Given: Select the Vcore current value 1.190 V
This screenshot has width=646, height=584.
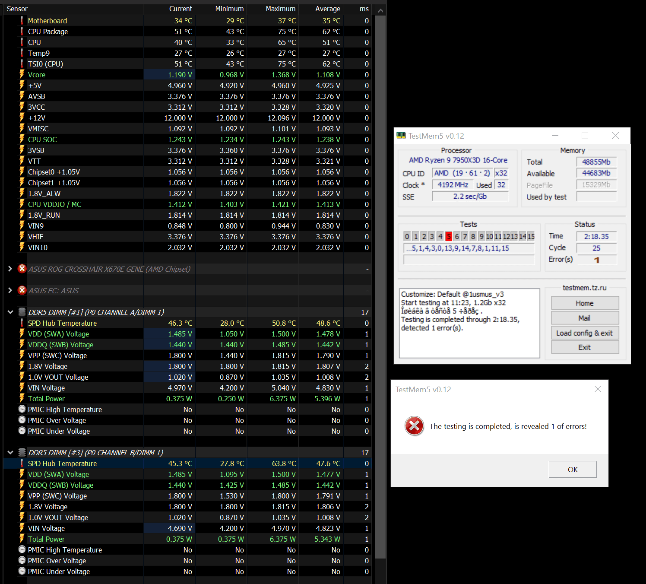Looking at the screenshot, I should pyautogui.click(x=169, y=74).
